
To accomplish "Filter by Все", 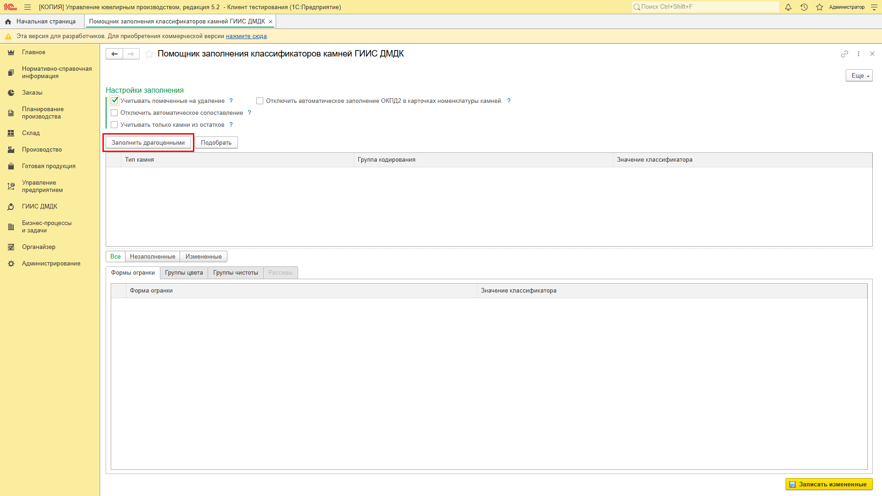I will click(x=115, y=257).
